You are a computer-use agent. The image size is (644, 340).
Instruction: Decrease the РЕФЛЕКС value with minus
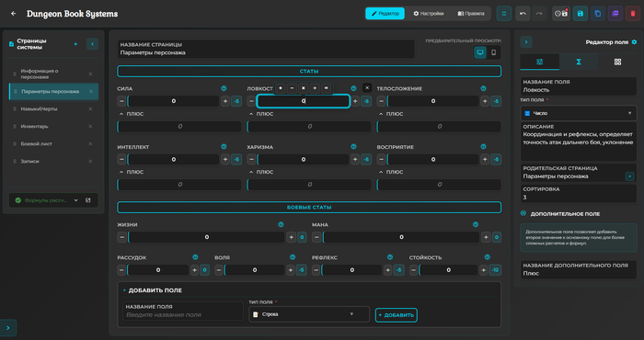point(316,270)
